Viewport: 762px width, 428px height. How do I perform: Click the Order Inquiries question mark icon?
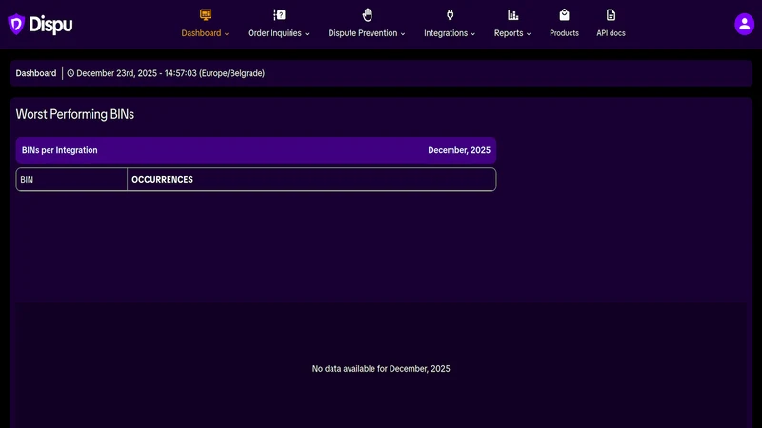pyautogui.click(x=279, y=15)
